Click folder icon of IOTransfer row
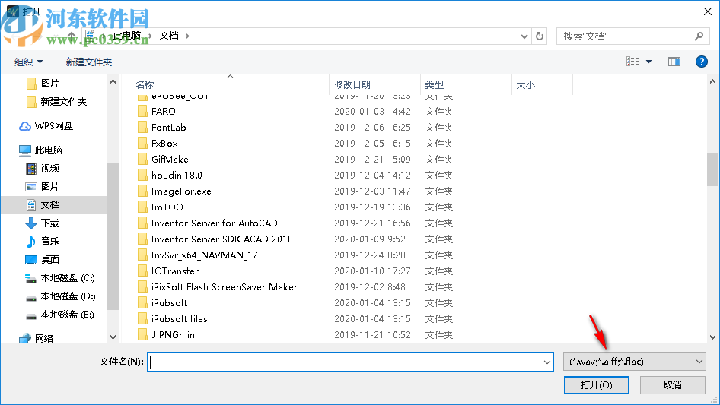 [142, 271]
